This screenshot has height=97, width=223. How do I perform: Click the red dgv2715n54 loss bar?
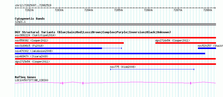pos(115,64)
